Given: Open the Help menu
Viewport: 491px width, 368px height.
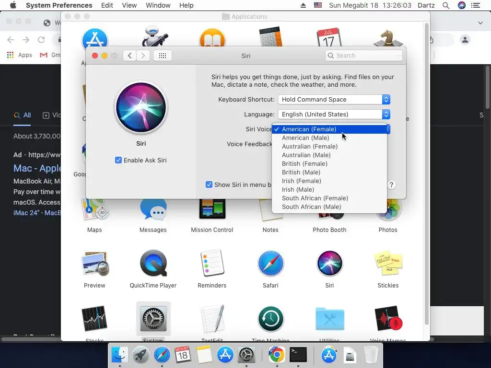Looking at the screenshot, I should coord(187,5).
